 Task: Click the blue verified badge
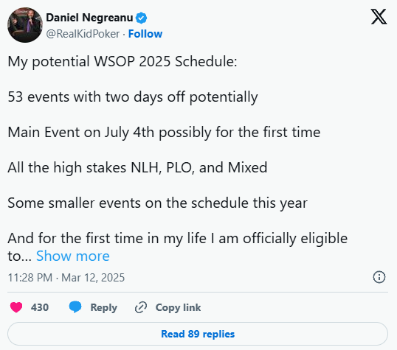[x=141, y=18]
